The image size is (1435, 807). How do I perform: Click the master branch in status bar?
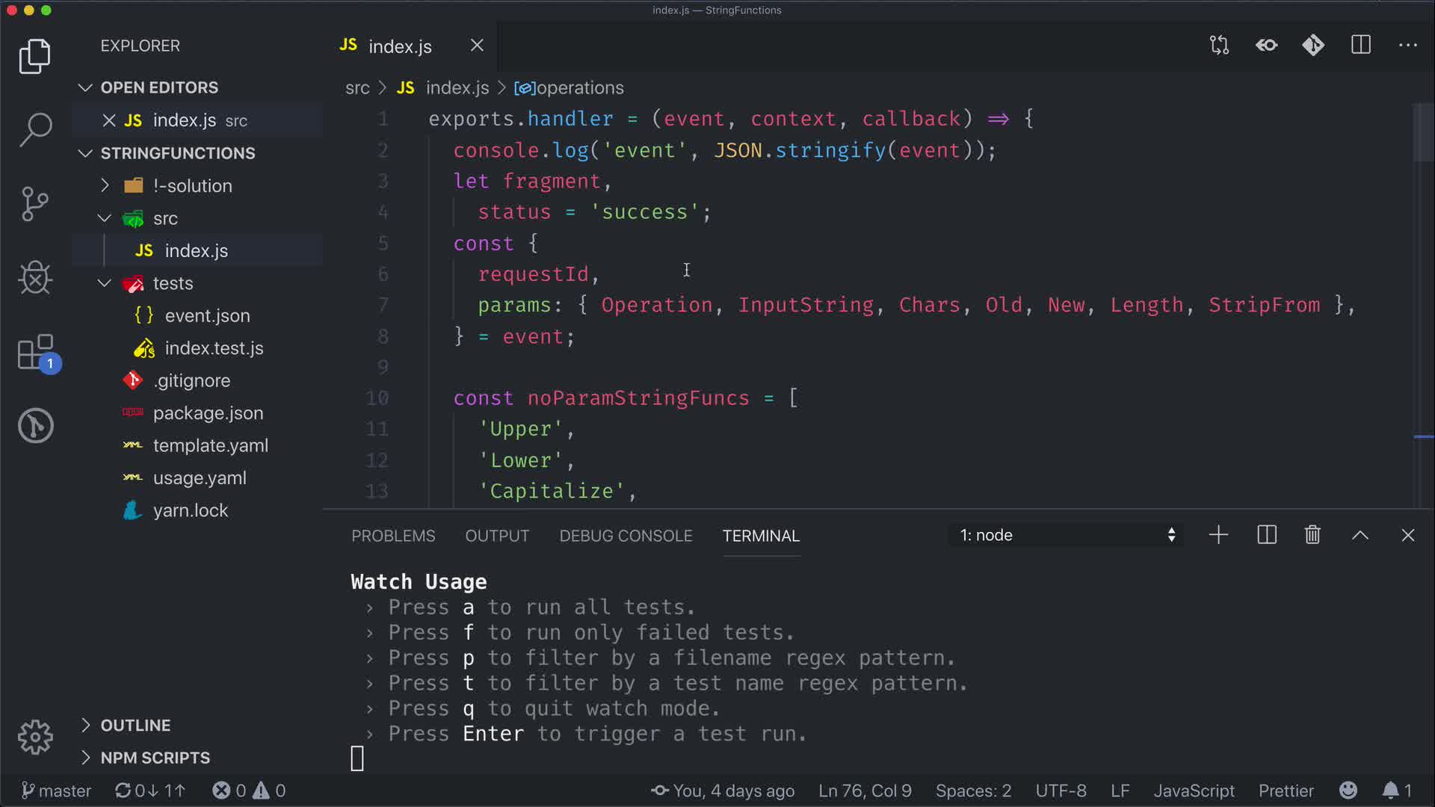click(57, 791)
